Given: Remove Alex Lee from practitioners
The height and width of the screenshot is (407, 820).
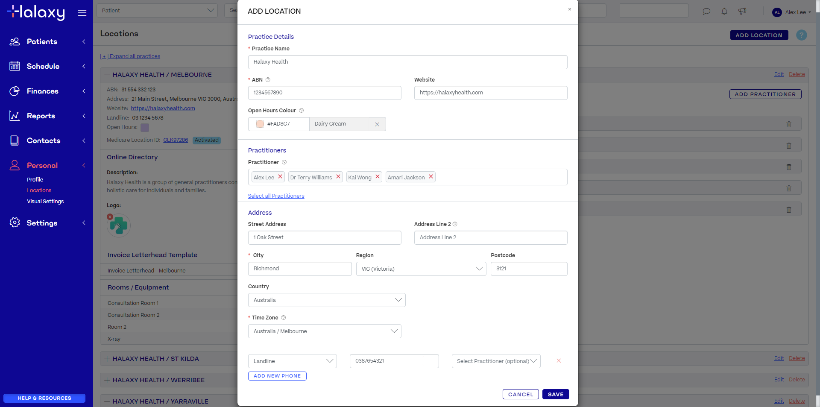Looking at the screenshot, I should [x=280, y=177].
